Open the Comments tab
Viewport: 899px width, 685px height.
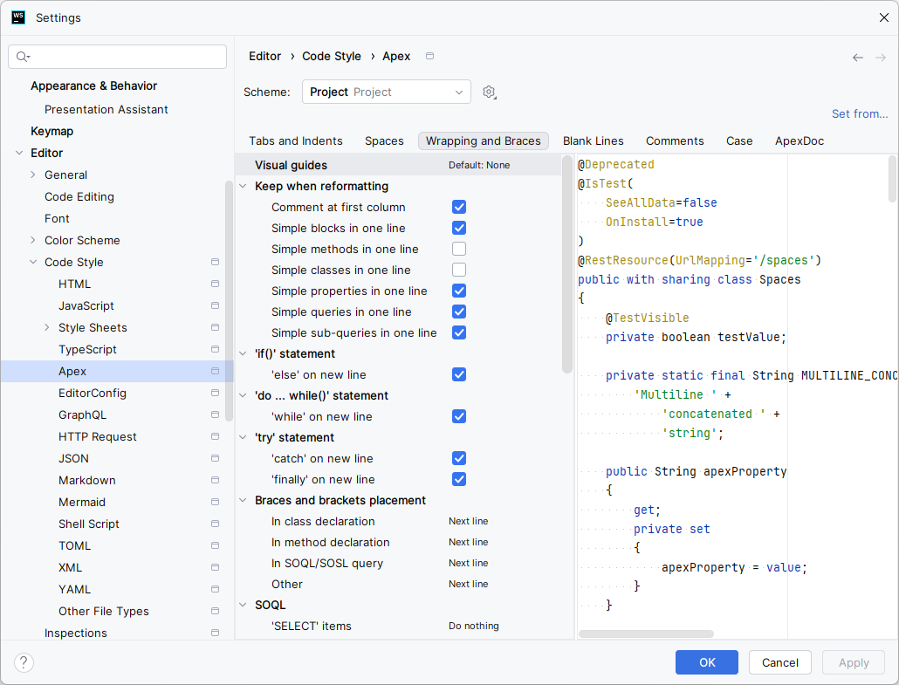pyautogui.click(x=674, y=141)
